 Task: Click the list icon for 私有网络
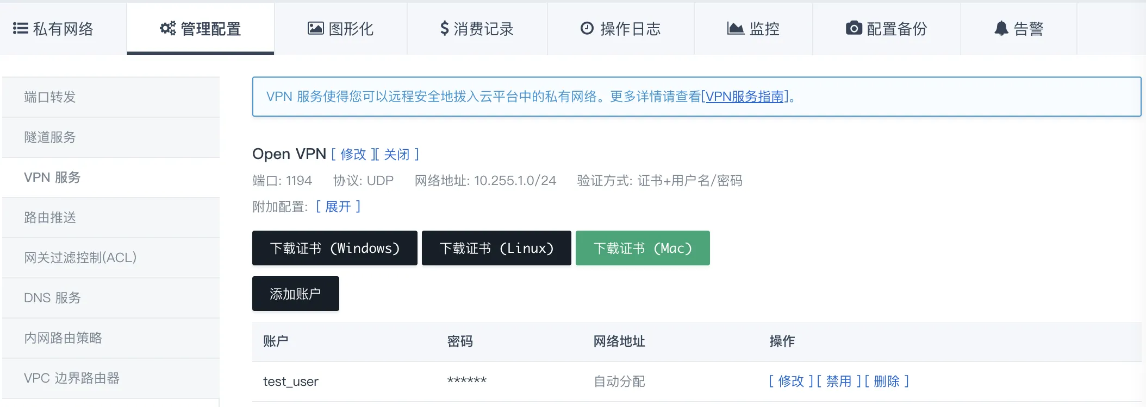coord(20,28)
